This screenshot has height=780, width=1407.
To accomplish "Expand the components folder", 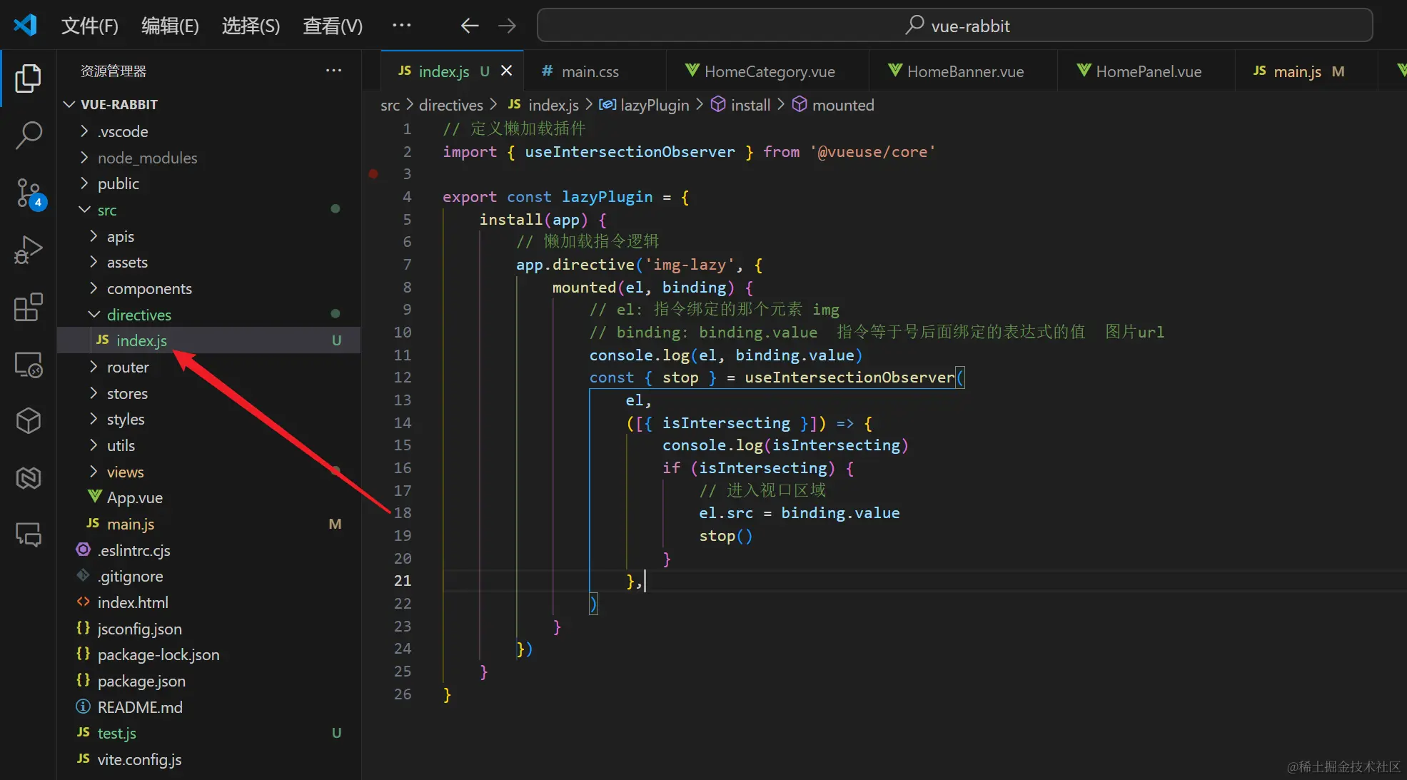I will pyautogui.click(x=149, y=288).
